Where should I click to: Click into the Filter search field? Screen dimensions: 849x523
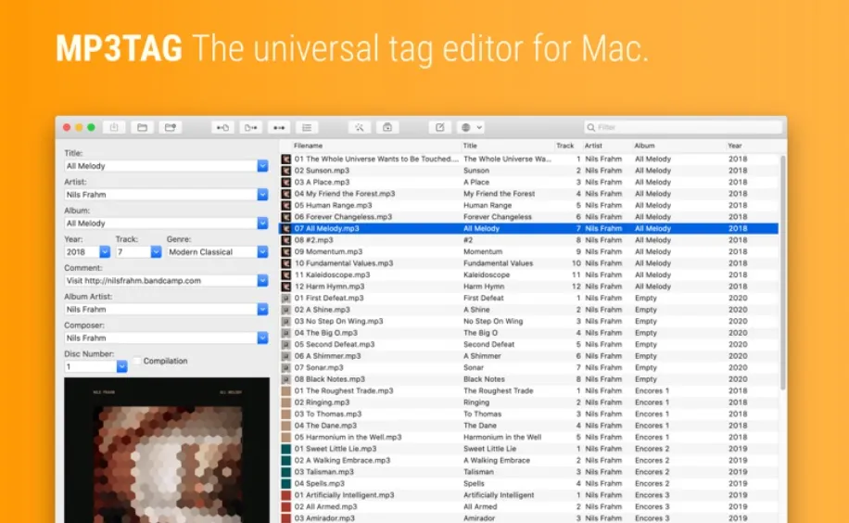tap(683, 127)
